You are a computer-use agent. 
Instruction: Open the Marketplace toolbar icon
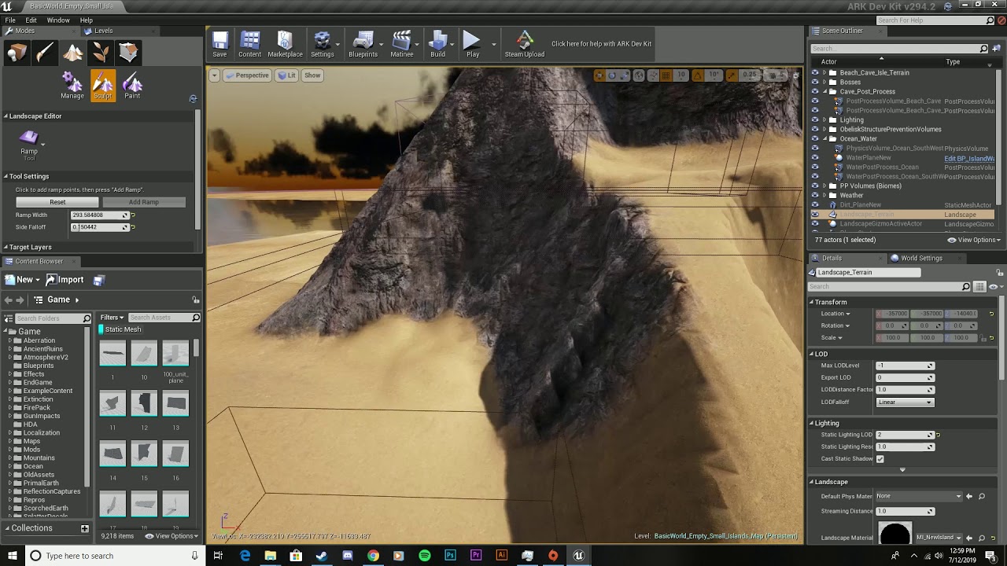click(x=285, y=44)
